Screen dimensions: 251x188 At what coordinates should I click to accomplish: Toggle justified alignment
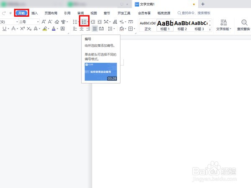click(95, 29)
